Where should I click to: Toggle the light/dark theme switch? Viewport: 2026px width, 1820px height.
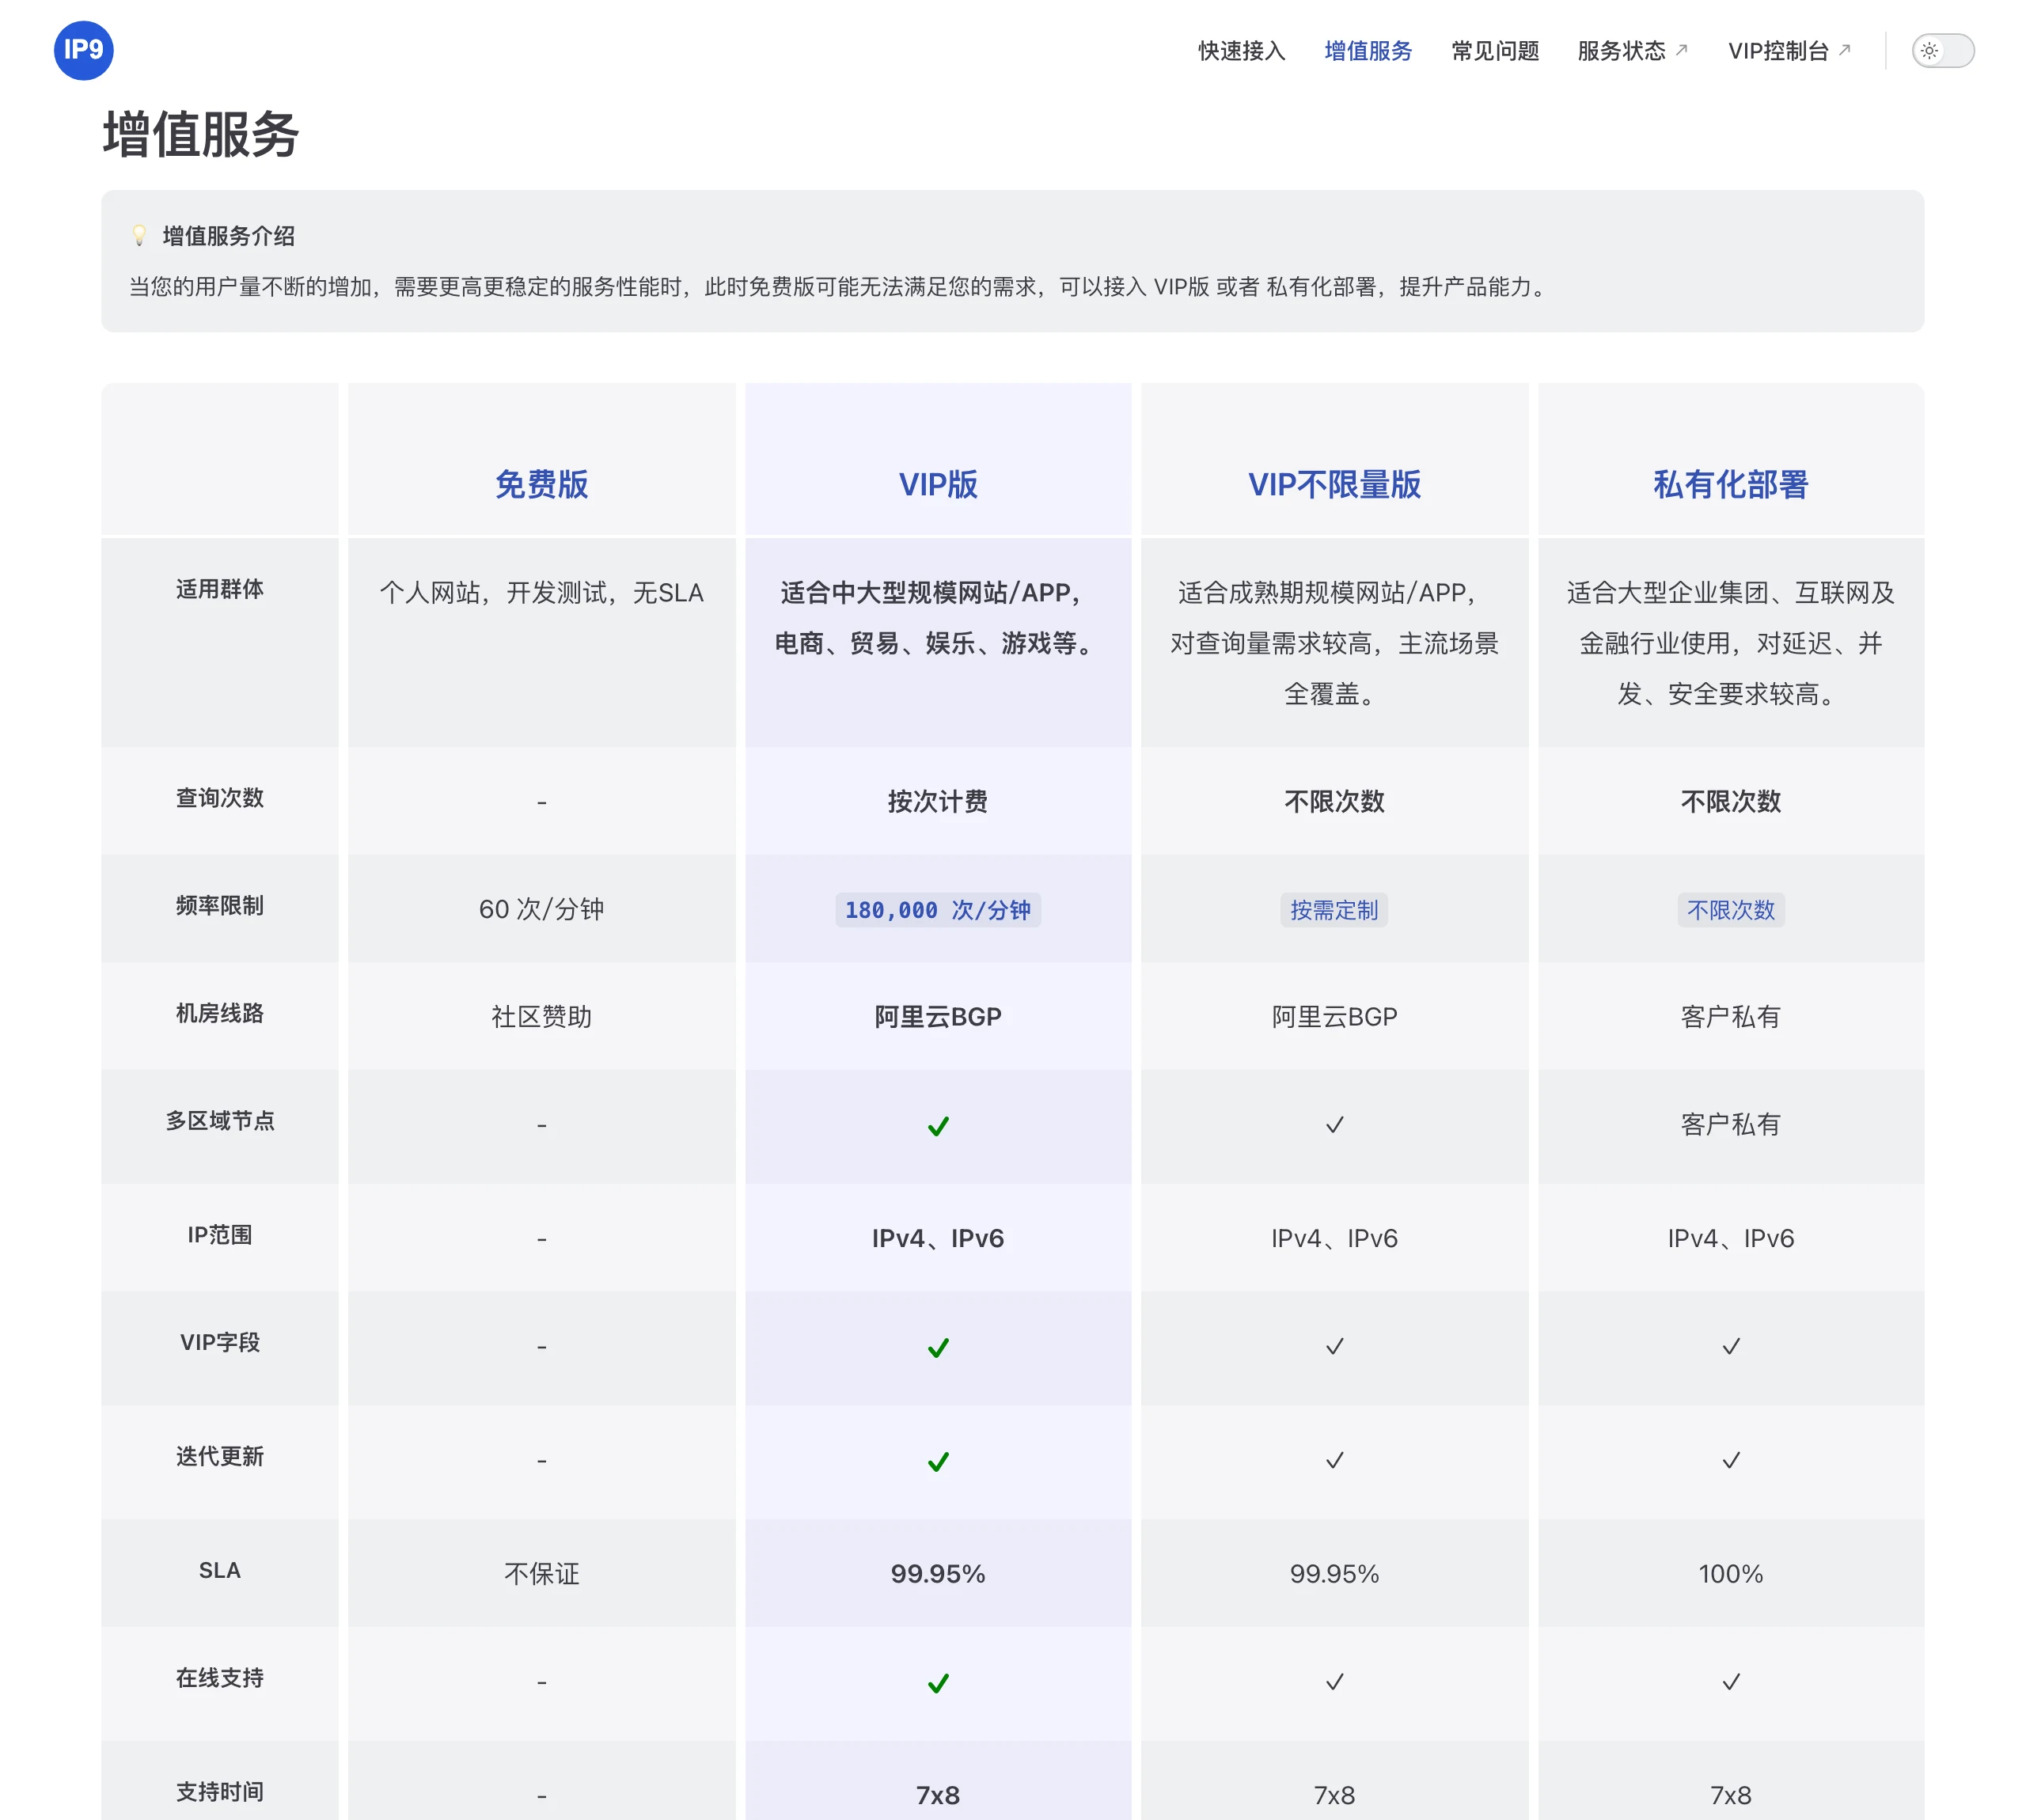[x=1942, y=50]
